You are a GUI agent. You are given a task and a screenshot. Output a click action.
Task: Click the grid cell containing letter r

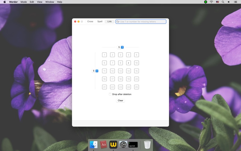click(129, 63)
